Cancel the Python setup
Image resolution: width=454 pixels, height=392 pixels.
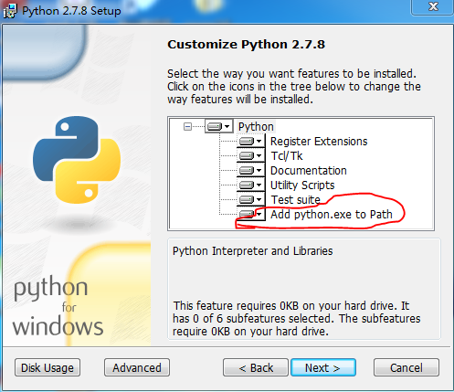[x=406, y=367]
